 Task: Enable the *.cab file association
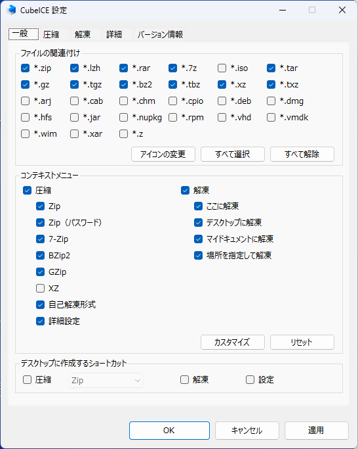pos(74,101)
